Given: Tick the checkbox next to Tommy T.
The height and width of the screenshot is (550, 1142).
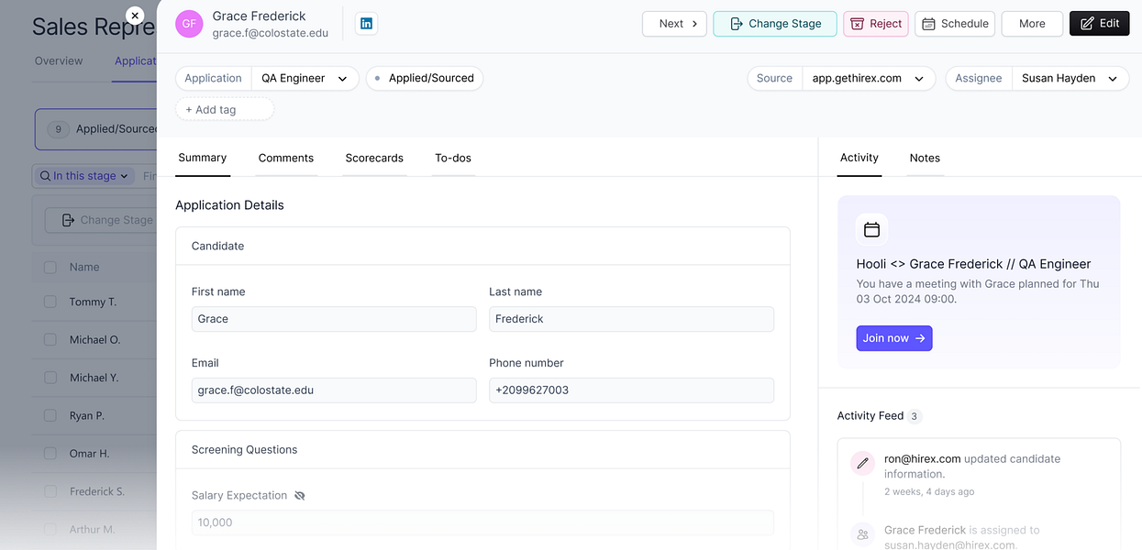Looking at the screenshot, I should coord(50,302).
